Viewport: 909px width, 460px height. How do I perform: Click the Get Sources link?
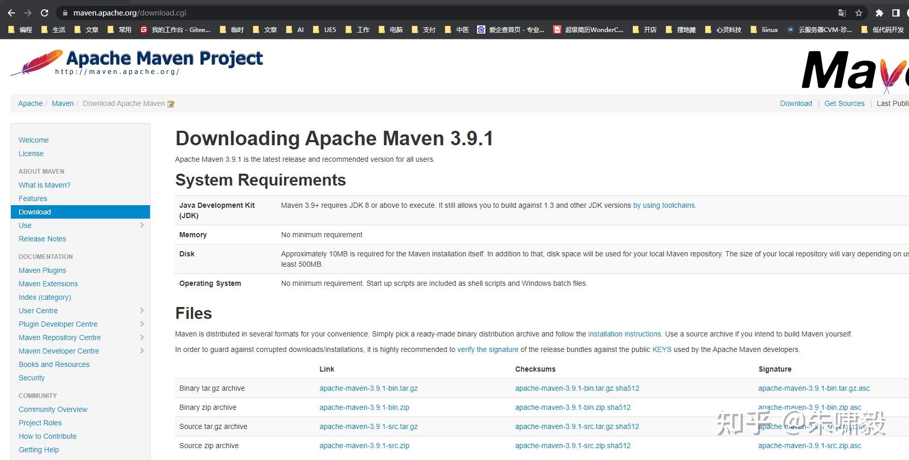click(x=844, y=103)
